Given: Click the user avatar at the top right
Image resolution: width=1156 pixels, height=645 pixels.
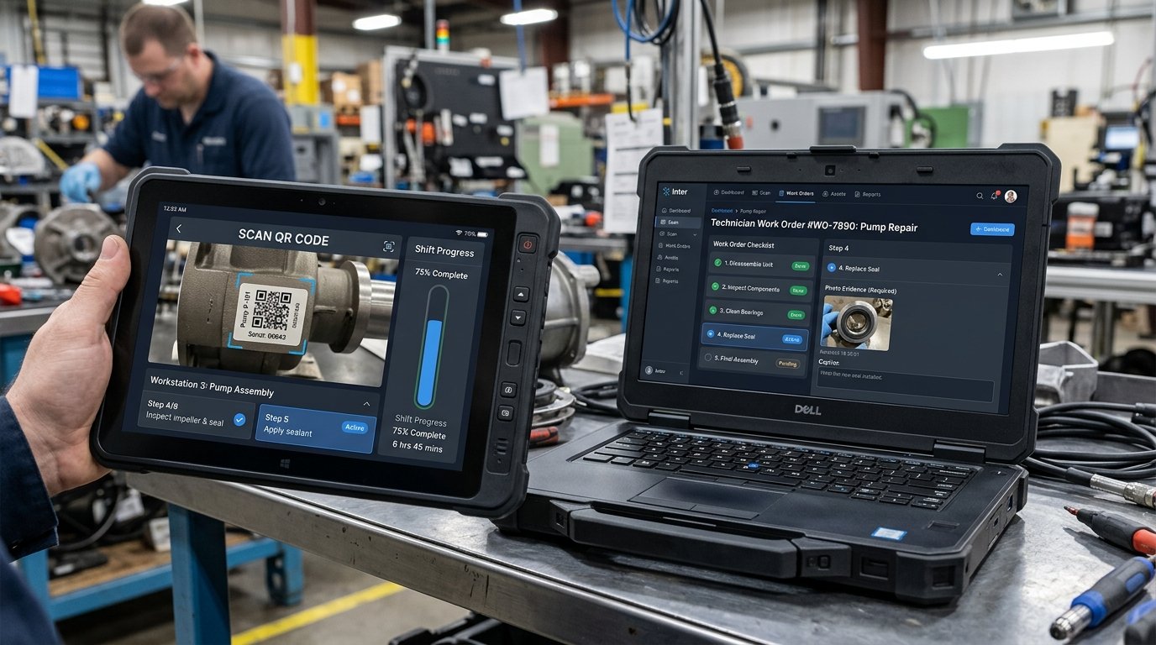Looking at the screenshot, I should coord(1011,196).
